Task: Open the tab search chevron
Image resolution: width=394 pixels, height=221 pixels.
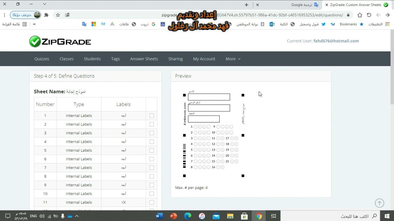Action: 45,4
